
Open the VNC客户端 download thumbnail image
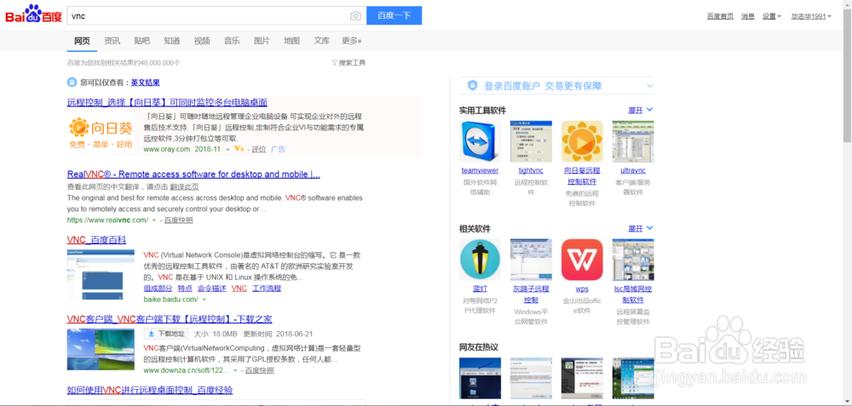coord(101,349)
